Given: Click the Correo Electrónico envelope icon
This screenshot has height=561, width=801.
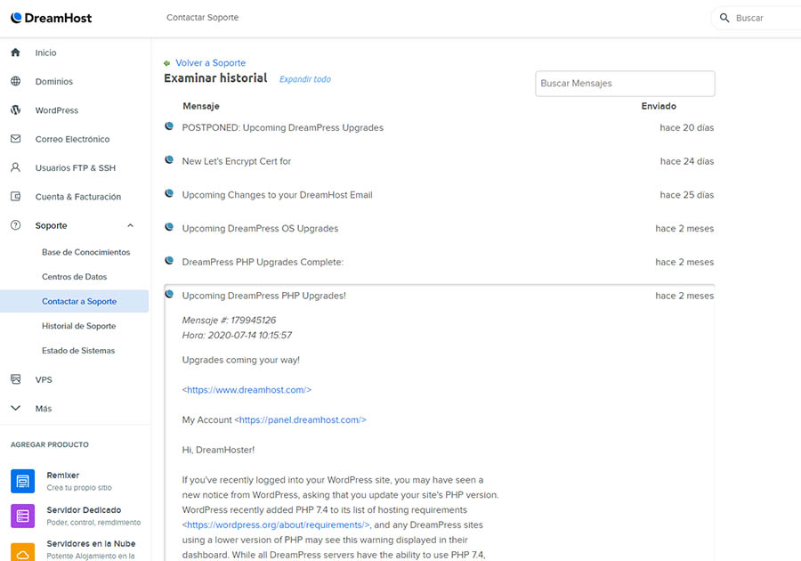Looking at the screenshot, I should (15, 139).
